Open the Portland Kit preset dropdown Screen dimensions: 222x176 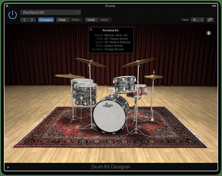51,13
